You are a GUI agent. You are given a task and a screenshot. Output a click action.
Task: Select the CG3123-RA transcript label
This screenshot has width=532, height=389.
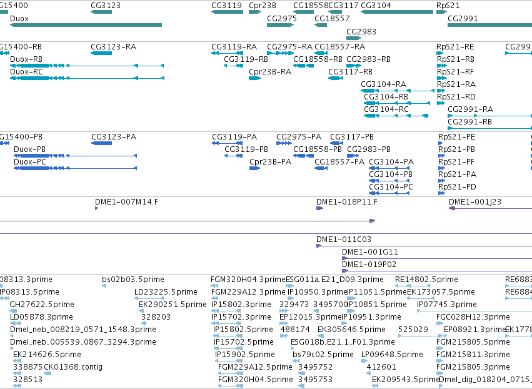click(113, 47)
